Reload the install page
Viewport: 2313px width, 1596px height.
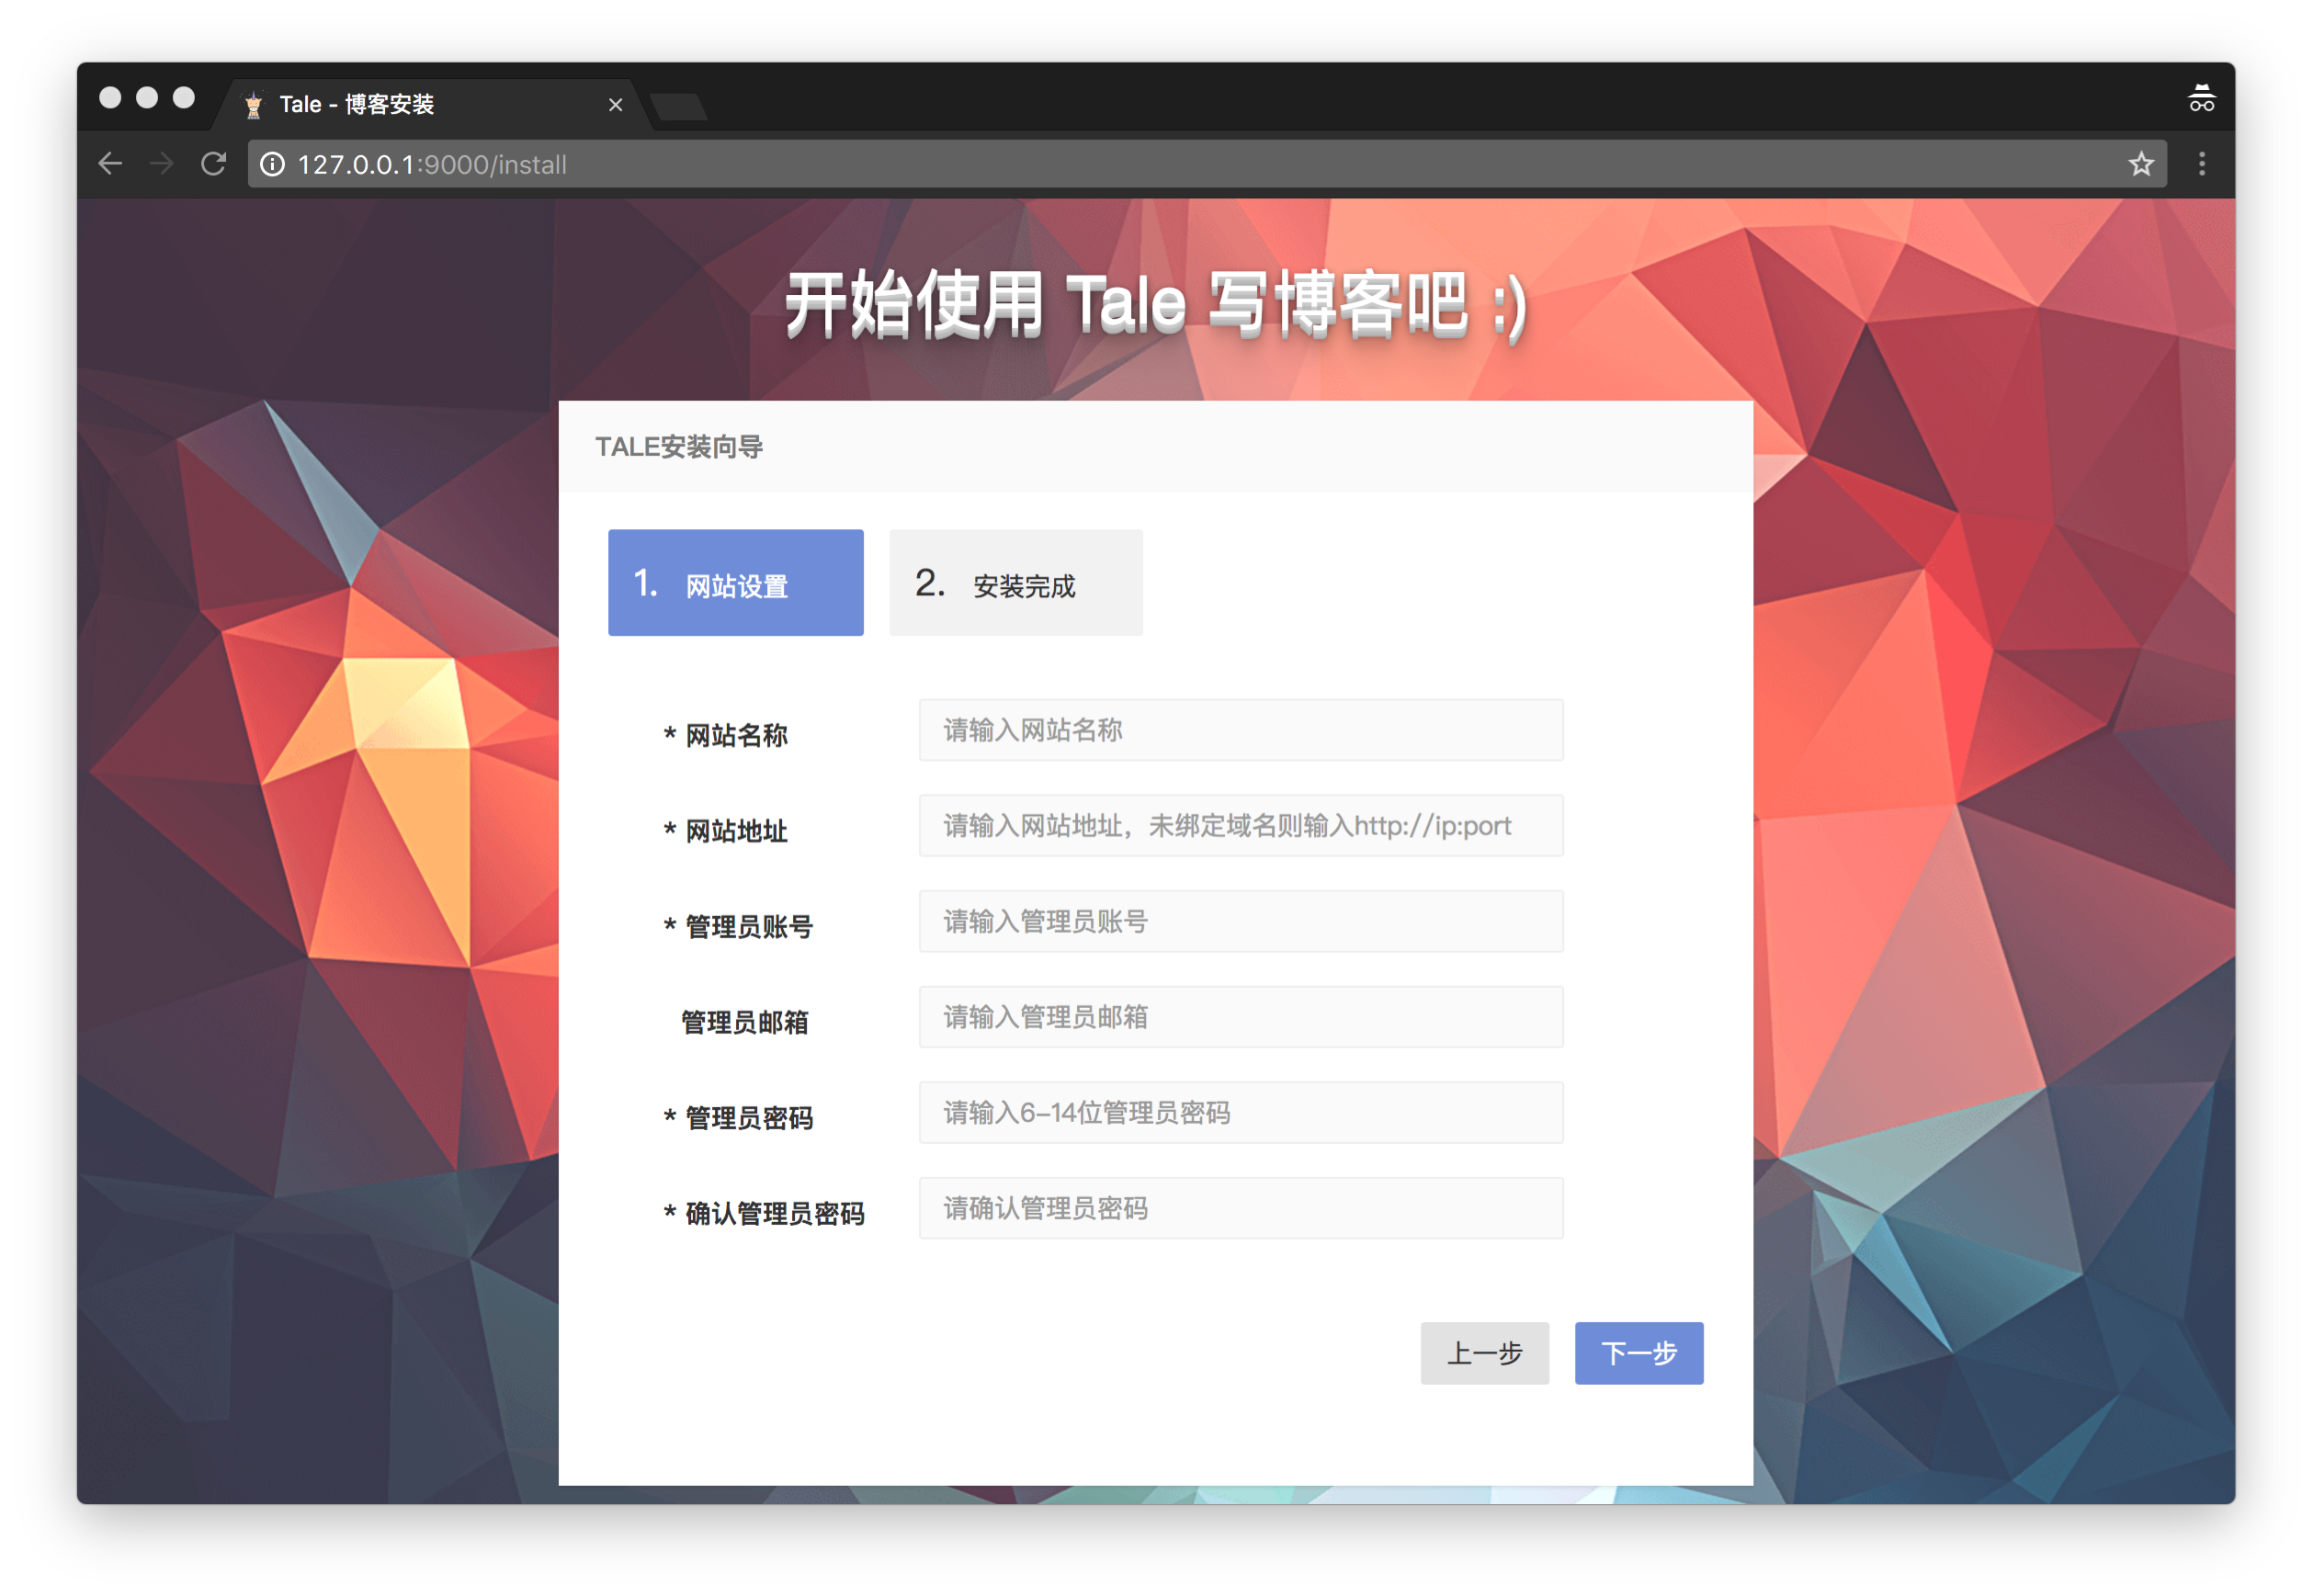pyautogui.click(x=214, y=164)
